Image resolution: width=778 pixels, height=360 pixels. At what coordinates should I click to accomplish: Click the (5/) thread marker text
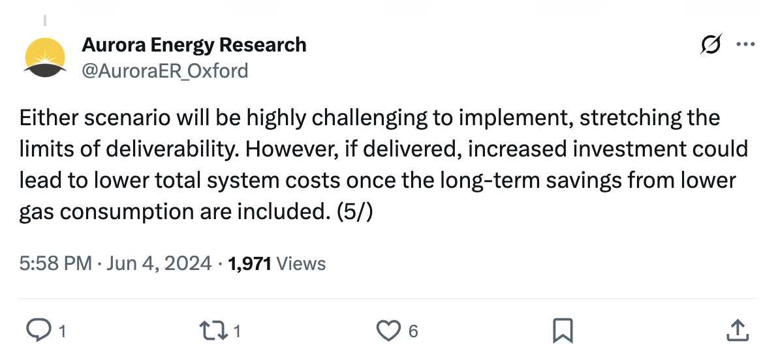pyautogui.click(x=353, y=213)
